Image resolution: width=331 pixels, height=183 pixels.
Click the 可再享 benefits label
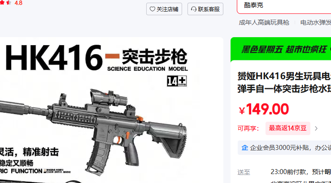248,128
